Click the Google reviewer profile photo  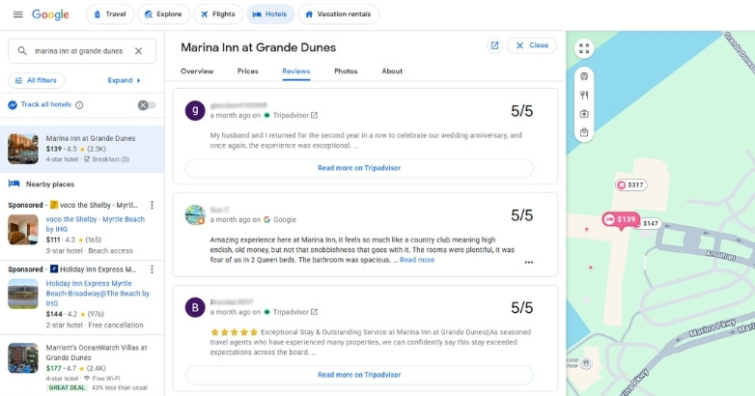(x=195, y=214)
